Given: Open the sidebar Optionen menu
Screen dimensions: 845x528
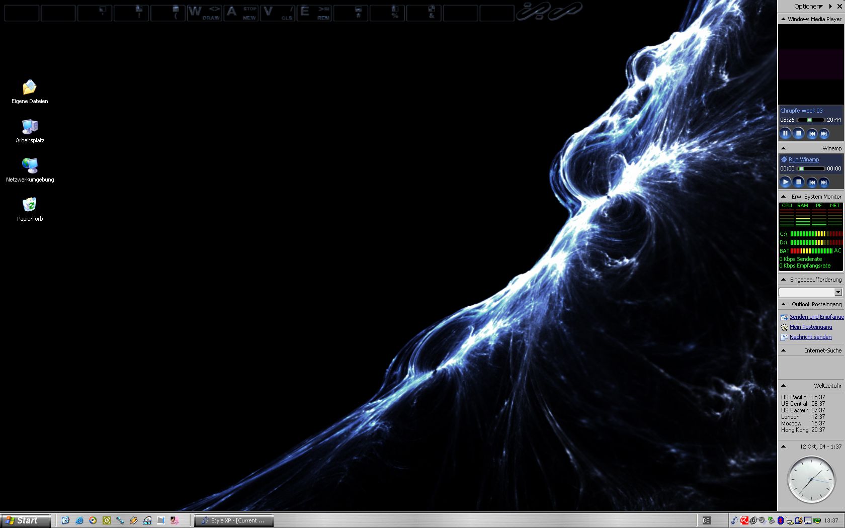Looking at the screenshot, I should 808,7.
